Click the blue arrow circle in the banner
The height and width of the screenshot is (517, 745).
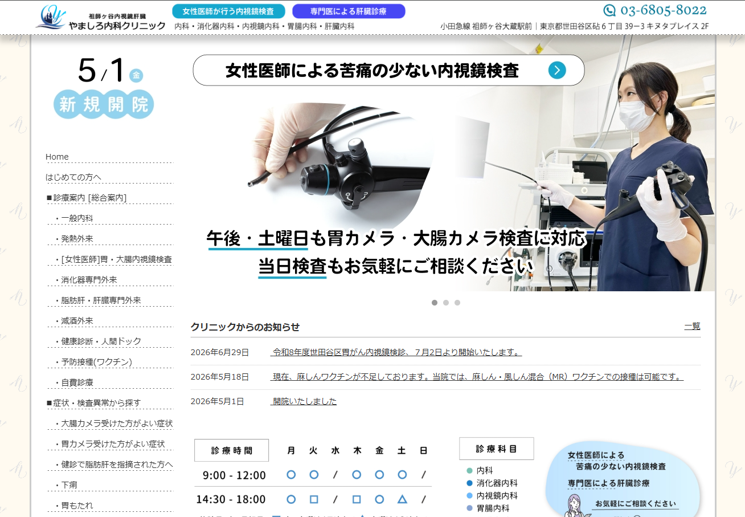tap(557, 70)
